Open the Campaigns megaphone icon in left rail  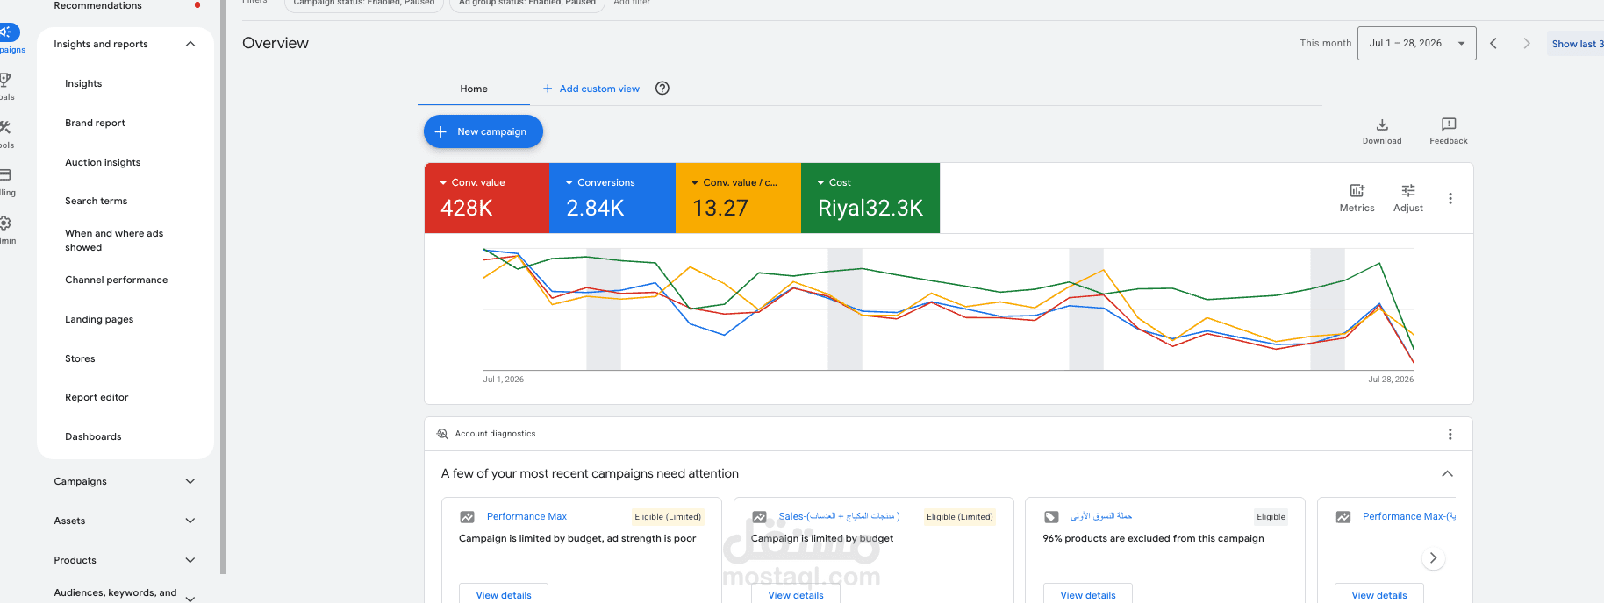click(7, 33)
